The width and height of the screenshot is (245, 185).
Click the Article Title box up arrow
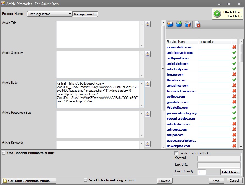(142, 24)
